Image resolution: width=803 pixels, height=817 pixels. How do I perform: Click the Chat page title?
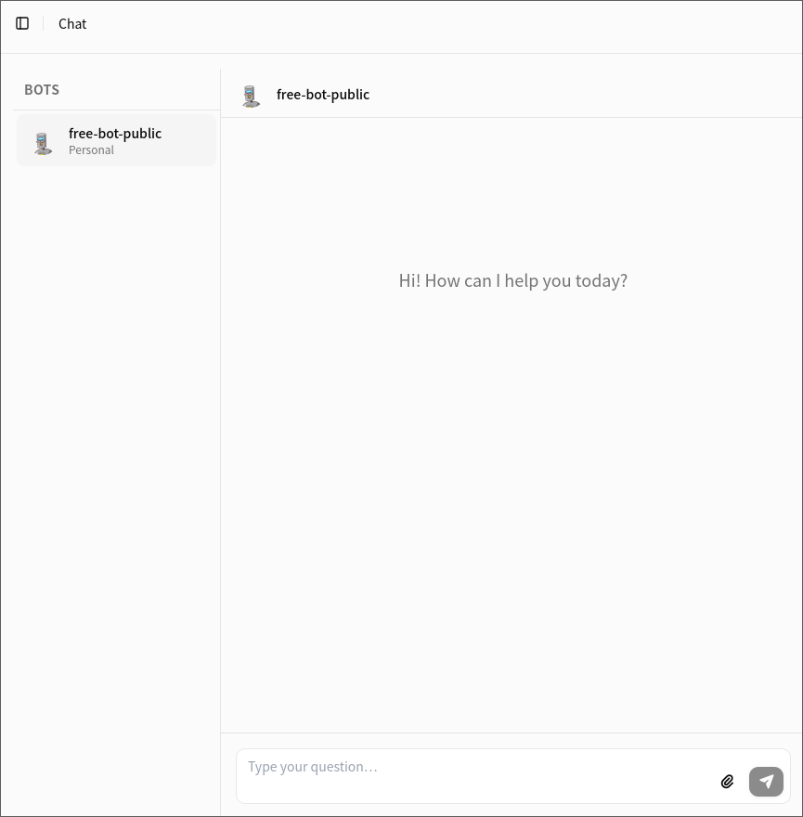(x=72, y=24)
